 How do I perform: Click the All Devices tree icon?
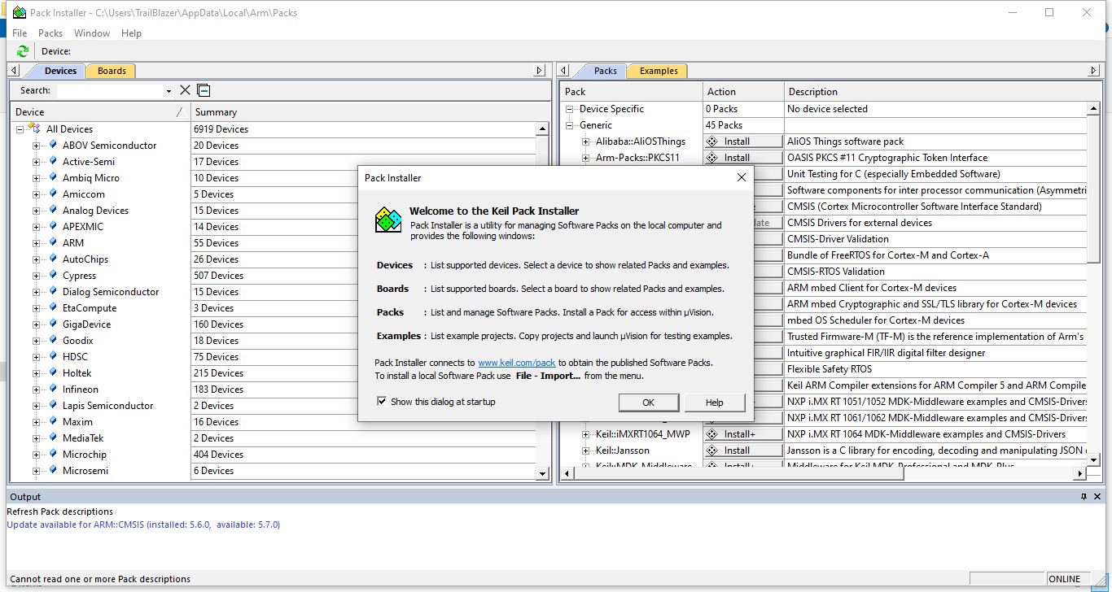click(34, 128)
